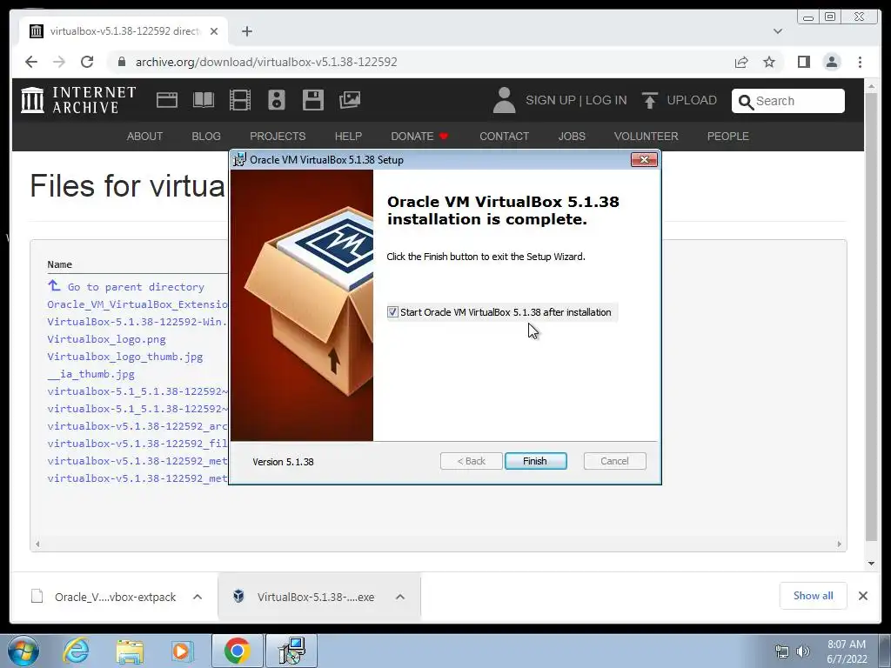Click the page vertical scrollbar thumb
This screenshot has height=668, width=891.
pos(871,315)
